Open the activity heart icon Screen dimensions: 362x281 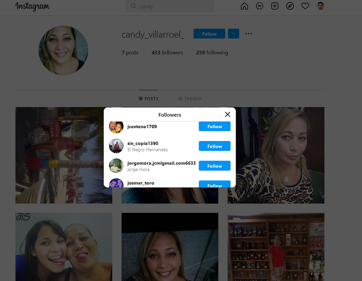tap(305, 6)
